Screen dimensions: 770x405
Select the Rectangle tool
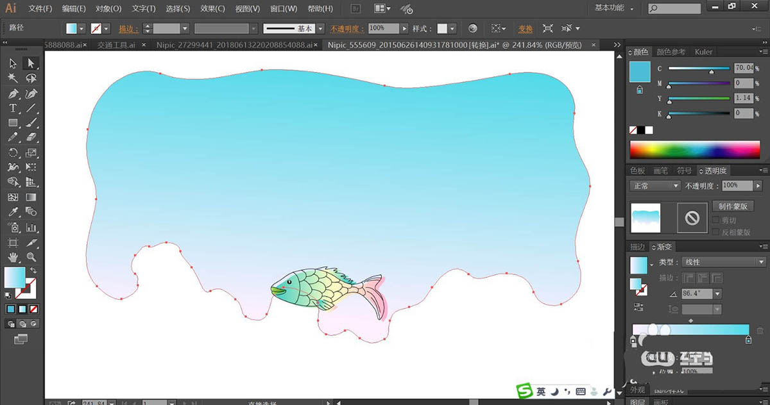click(13, 123)
